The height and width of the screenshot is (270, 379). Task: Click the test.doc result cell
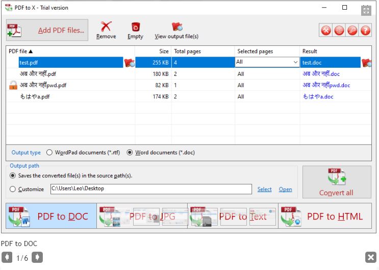tap(330, 63)
